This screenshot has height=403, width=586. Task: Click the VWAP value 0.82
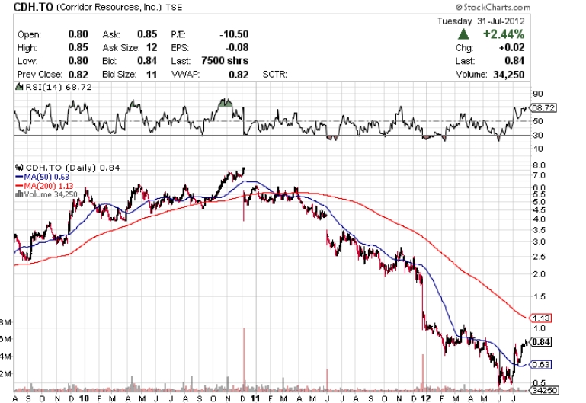(239, 75)
